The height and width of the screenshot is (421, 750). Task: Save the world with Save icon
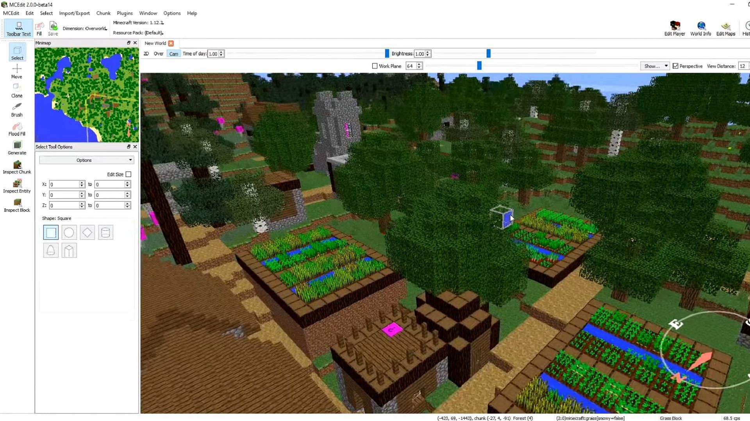pos(53,29)
